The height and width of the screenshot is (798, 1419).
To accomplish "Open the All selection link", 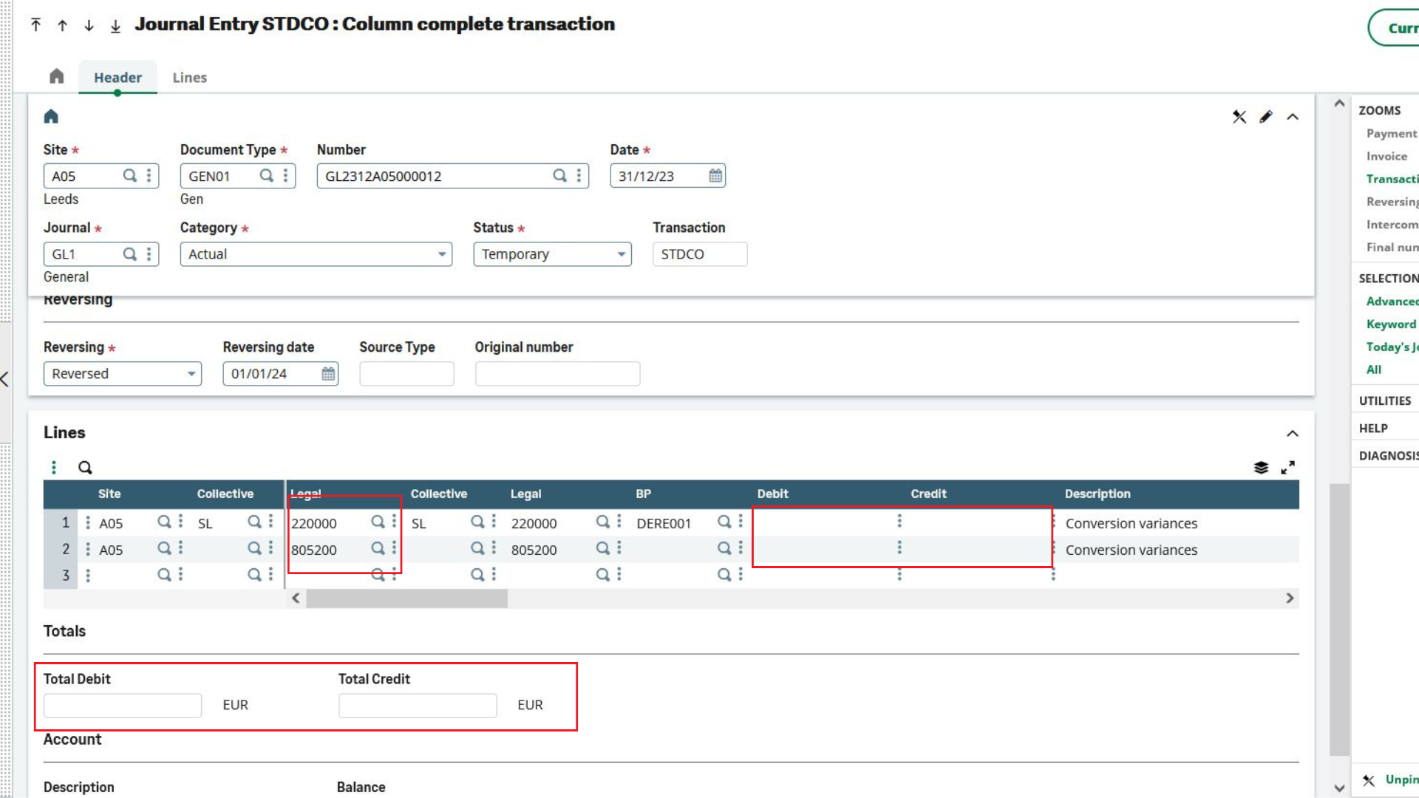I will [1373, 369].
